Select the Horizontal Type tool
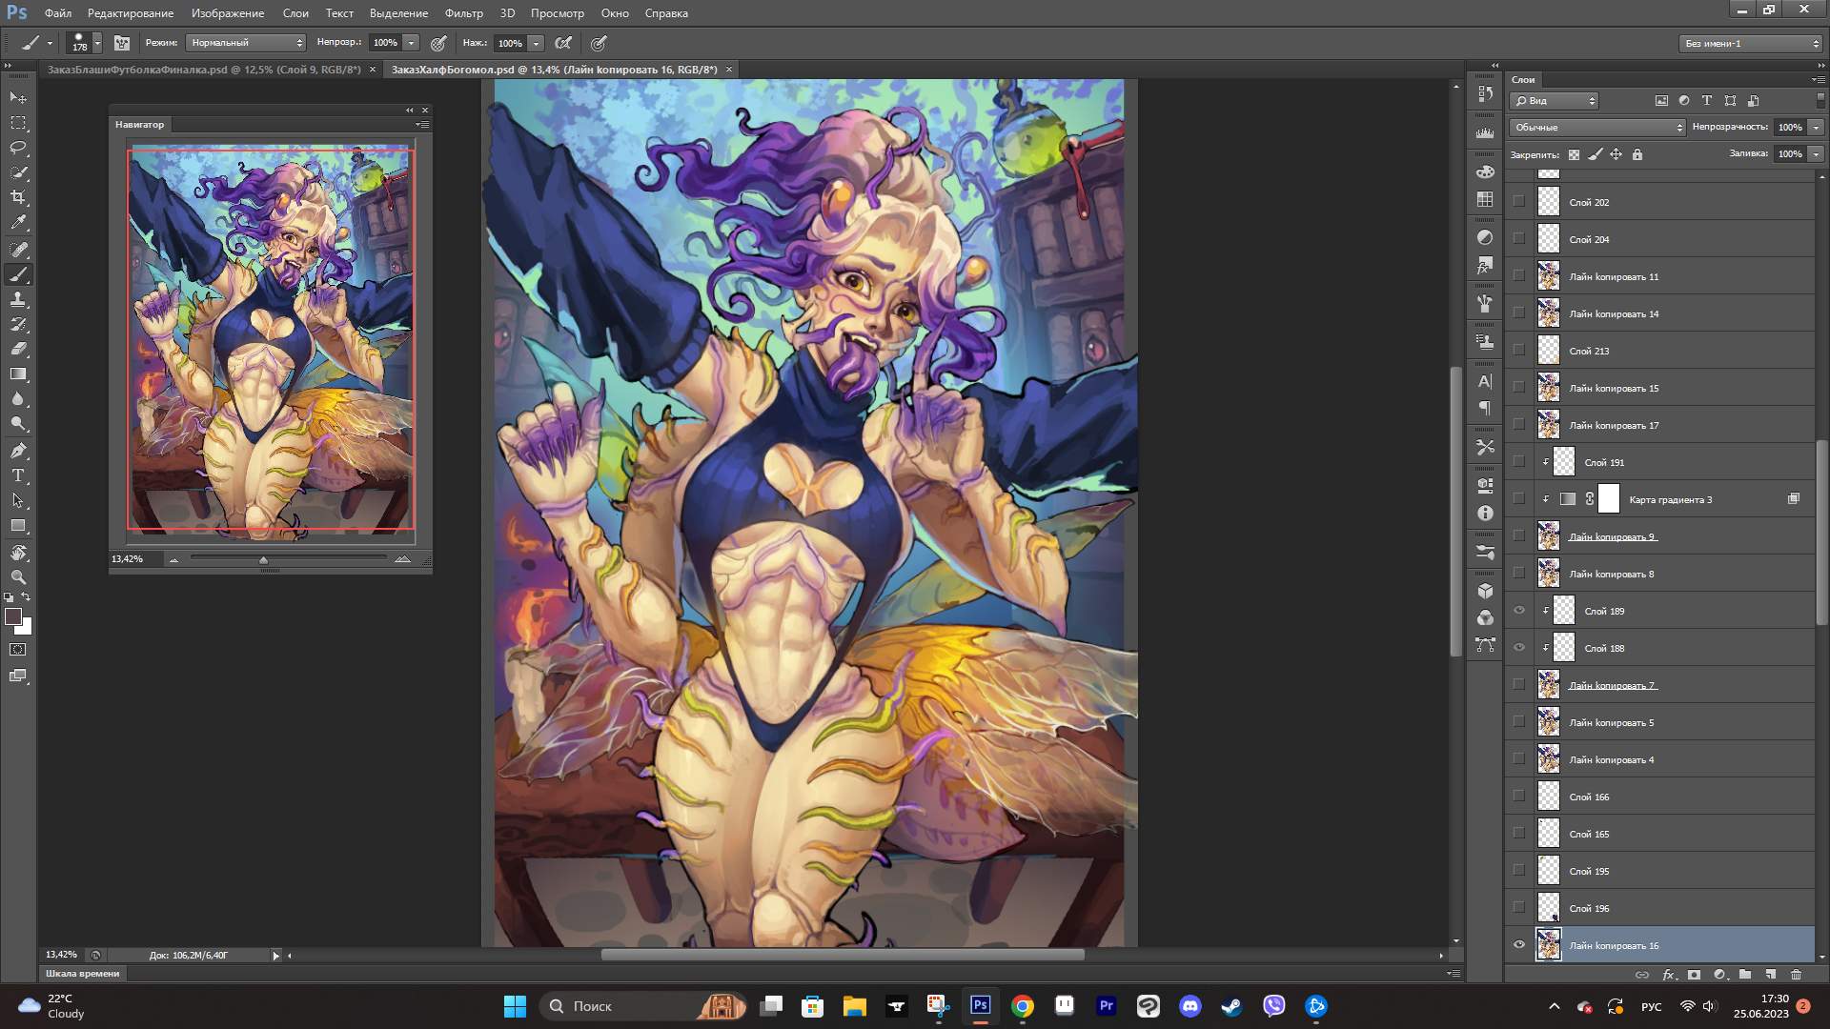The height and width of the screenshot is (1029, 1830). (18, 475)
